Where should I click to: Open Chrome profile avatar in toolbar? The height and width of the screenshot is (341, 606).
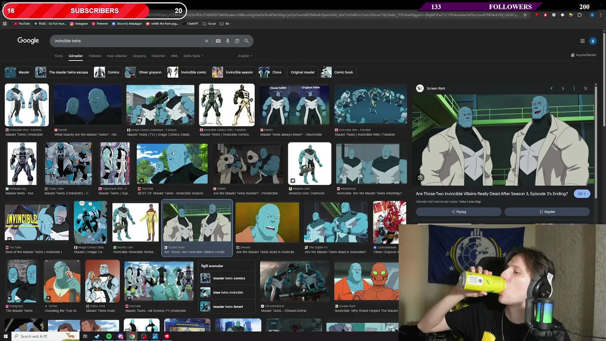592,15
